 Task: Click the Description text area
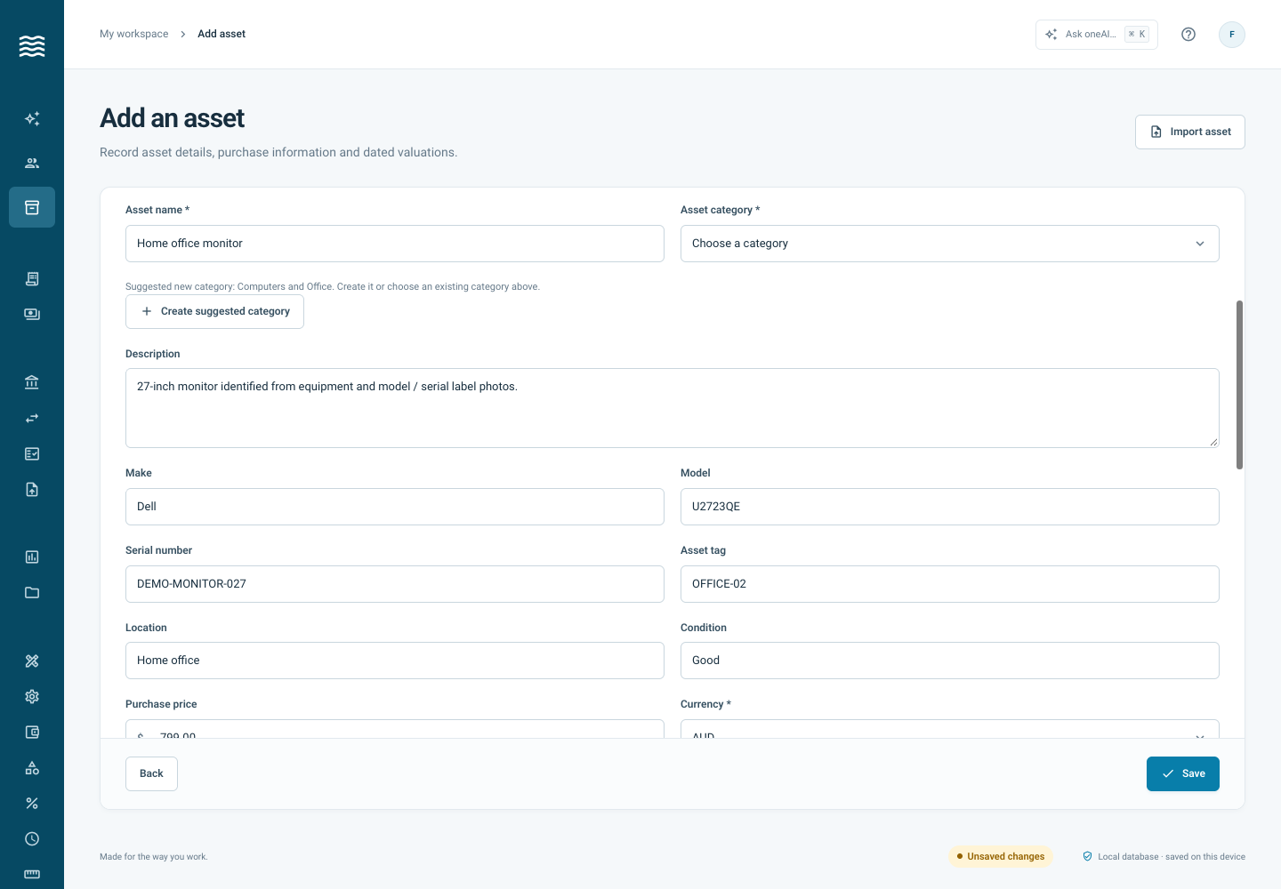pyautogui.click(x=673, y=408)
